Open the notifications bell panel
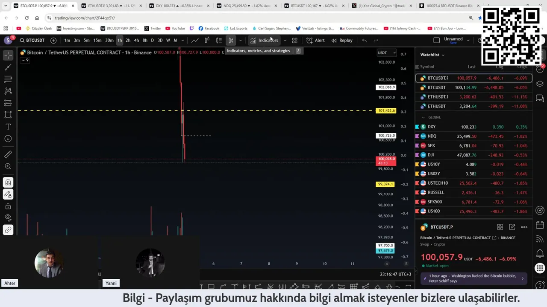The image size is (547, 307). click(540, 254)
